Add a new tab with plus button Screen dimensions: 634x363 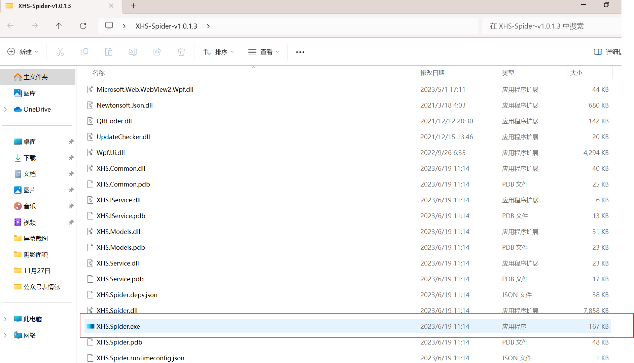point(133,6)
